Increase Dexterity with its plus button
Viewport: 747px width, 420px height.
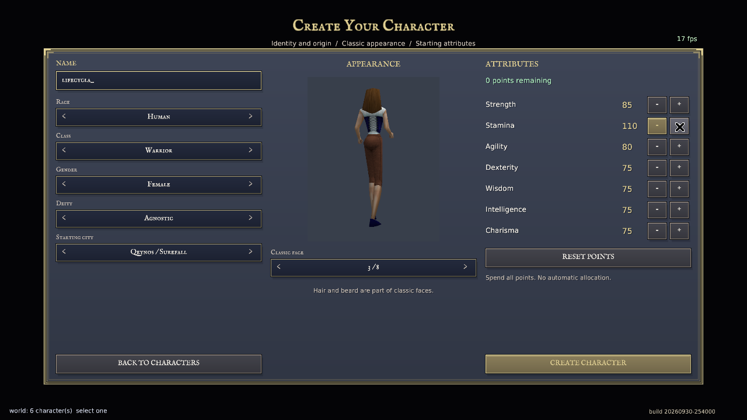pyautogui.click(x=679, y=168)
